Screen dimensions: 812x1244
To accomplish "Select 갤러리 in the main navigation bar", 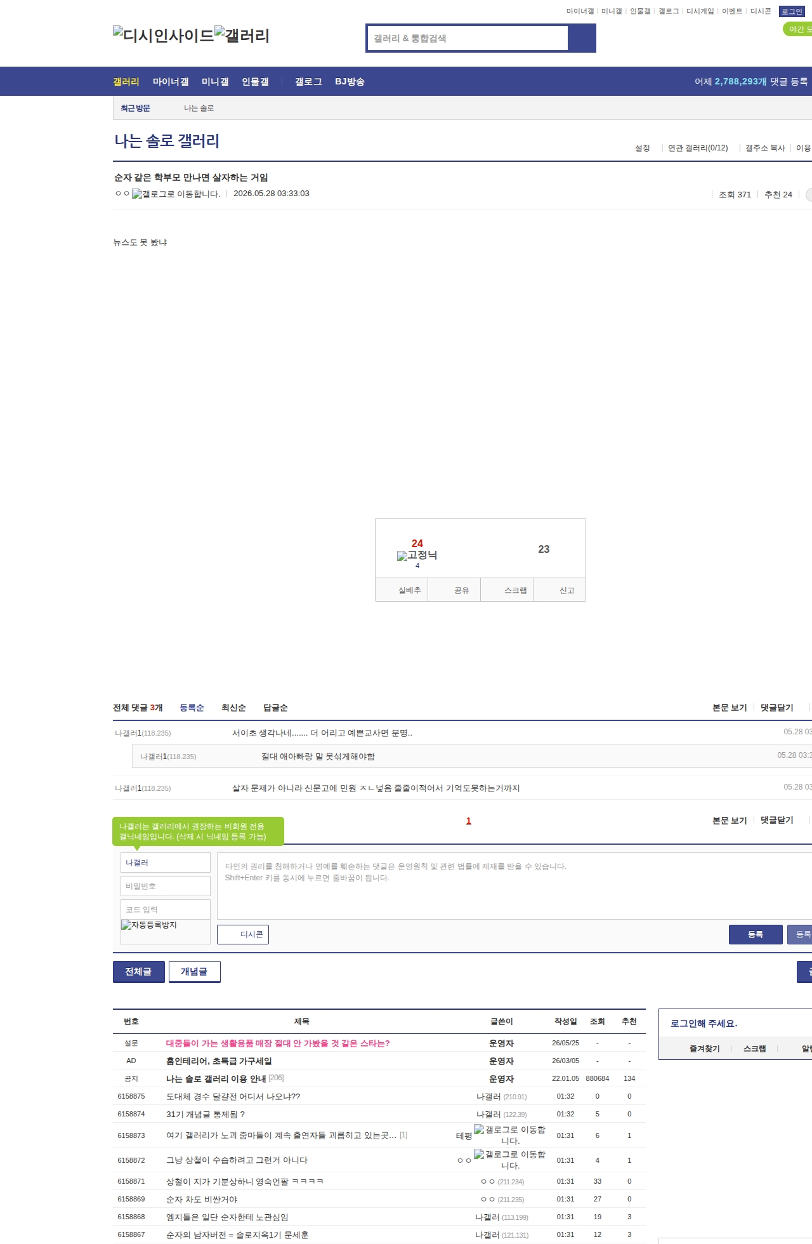I will (x=126, y=81).
